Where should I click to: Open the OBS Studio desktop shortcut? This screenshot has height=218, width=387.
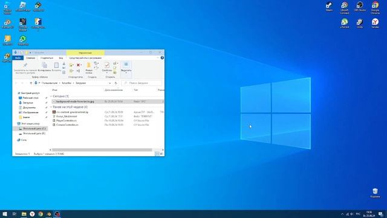[x=360, y=6]
